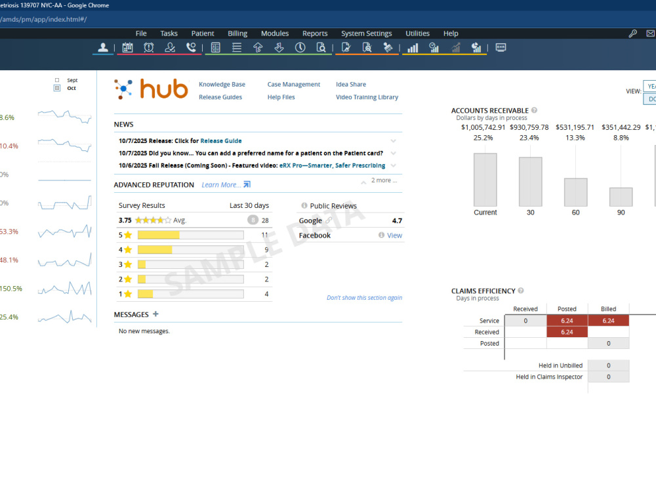The width and height of the screenshot is (656, 492).
Task: Click the key icon in menu bar
Action: point(633,33)
